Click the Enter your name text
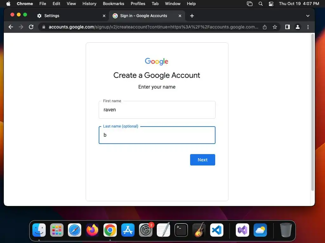This screenshot has height=243, width=325. pos(157,87)
